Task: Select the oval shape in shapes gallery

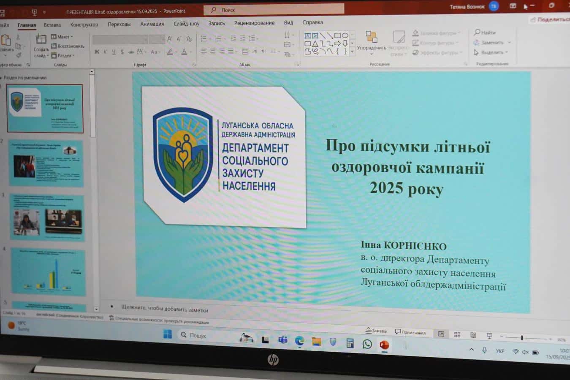Action: 345,35
